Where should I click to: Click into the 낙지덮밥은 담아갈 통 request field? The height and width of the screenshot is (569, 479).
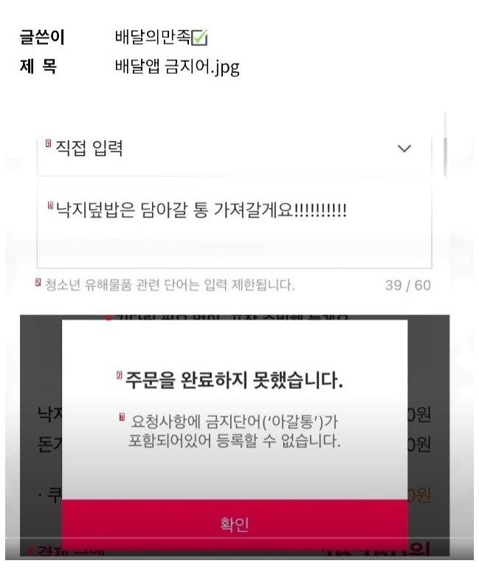coord(234,227)
